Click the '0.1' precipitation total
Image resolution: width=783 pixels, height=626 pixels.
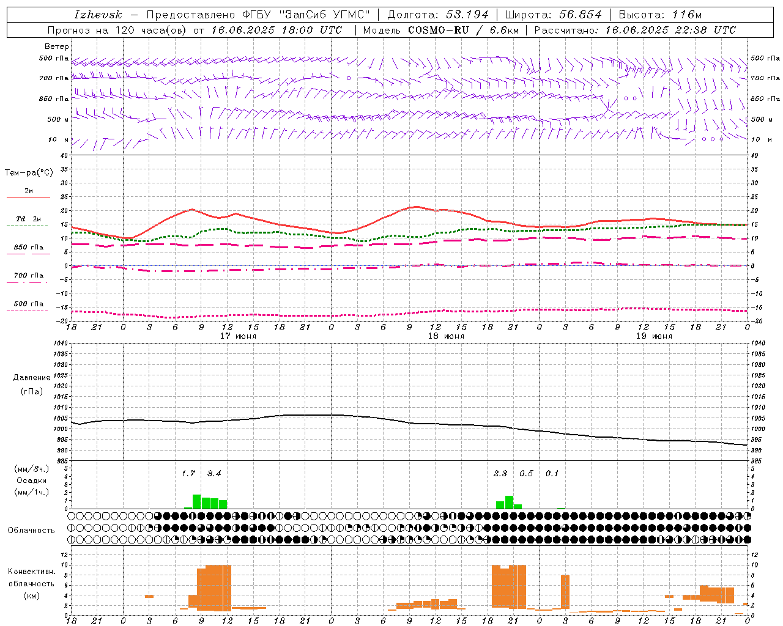(552, 473)
